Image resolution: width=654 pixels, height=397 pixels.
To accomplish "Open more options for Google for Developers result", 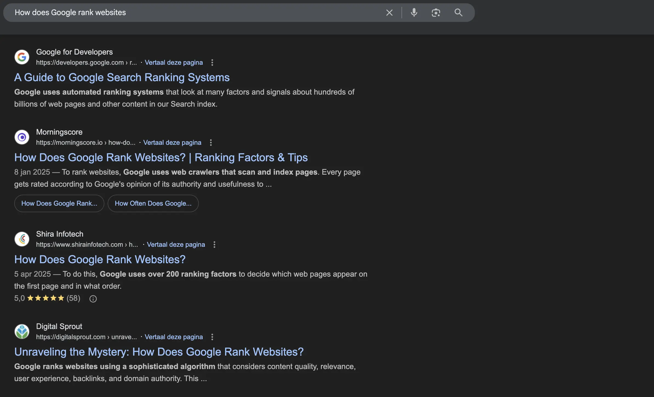I will (x=212, y=63).
